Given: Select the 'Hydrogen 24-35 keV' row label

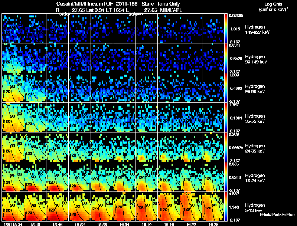Looking at the screenshot, I should click(x=255, y=148).
